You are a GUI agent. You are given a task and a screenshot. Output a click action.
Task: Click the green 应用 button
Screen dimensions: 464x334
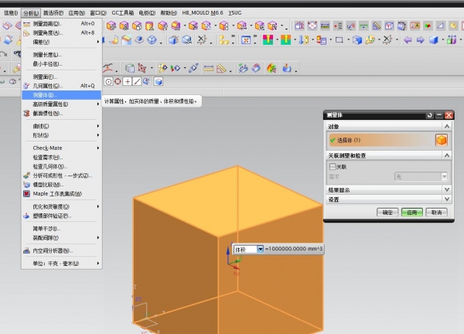tap(412, 212)
